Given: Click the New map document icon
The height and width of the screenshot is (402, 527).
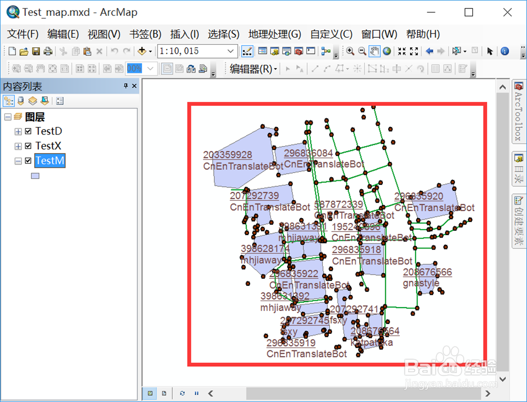Looking at the screenshot, I should 12,51.
